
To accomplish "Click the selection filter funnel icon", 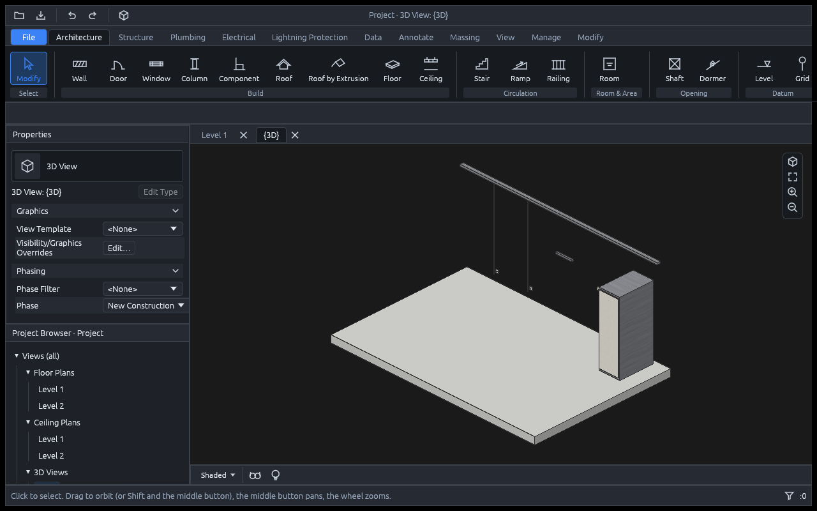I will pos(790,496).
